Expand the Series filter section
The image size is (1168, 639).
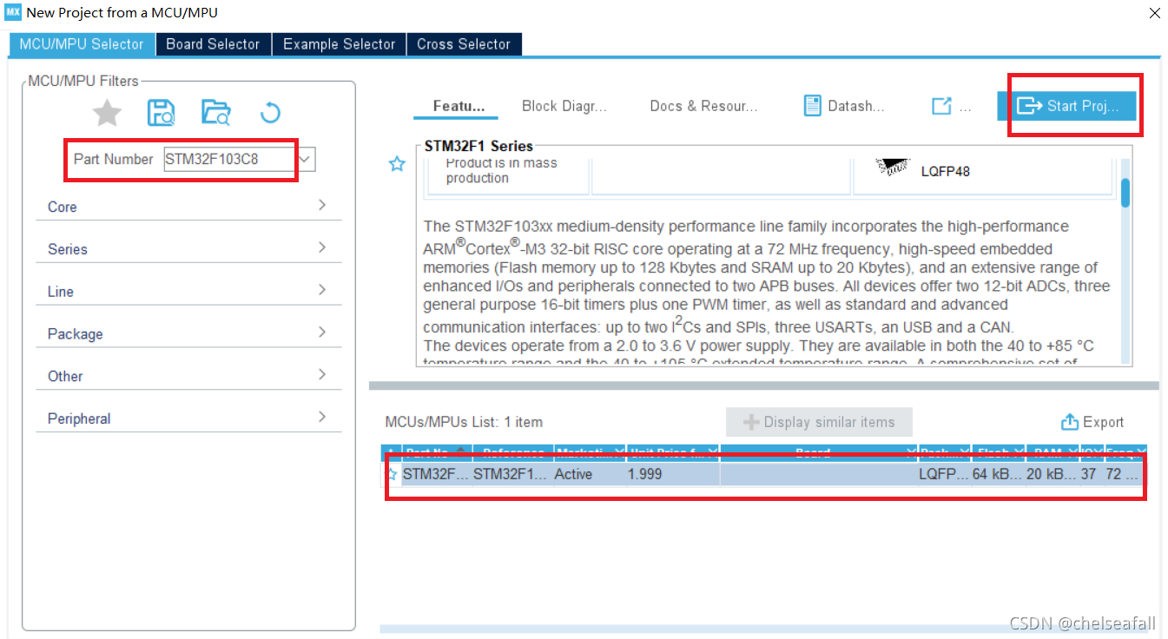pos(188,249)
